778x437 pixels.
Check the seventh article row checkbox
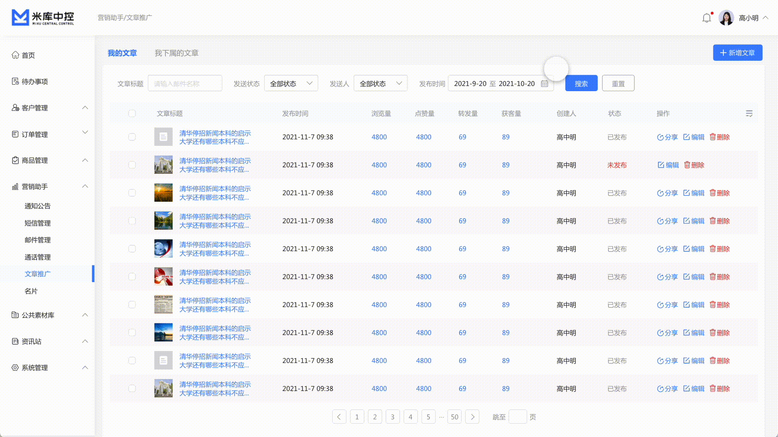coord(132,305)
